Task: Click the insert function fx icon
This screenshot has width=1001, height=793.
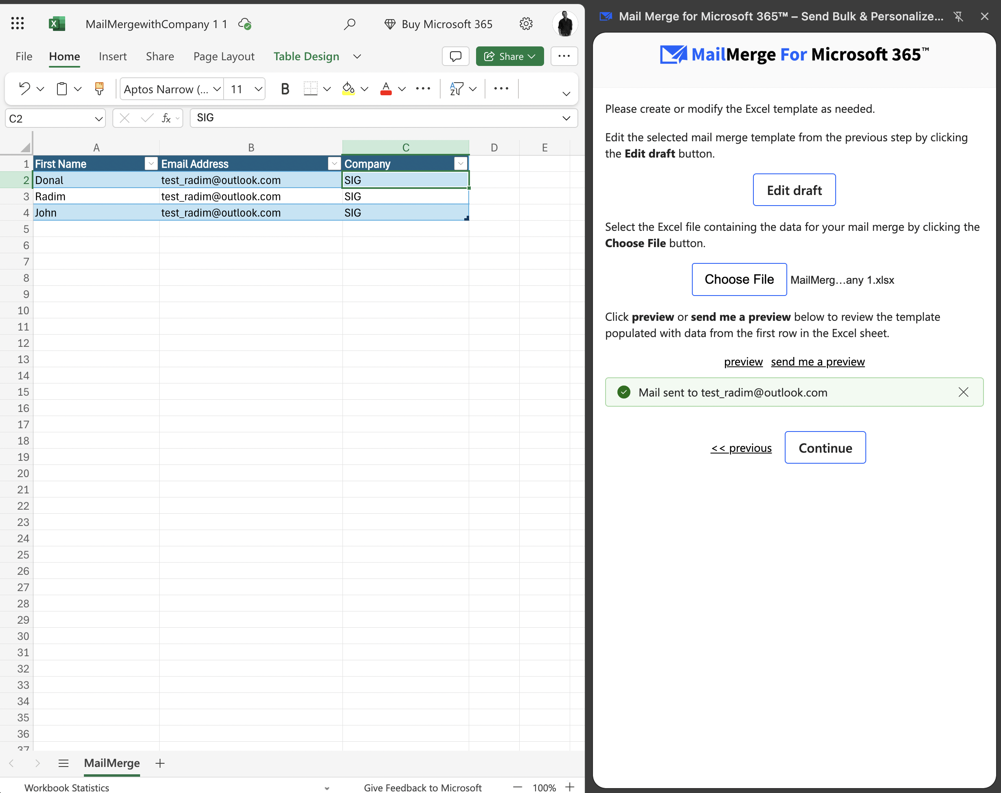Action: tap(166, 118)
